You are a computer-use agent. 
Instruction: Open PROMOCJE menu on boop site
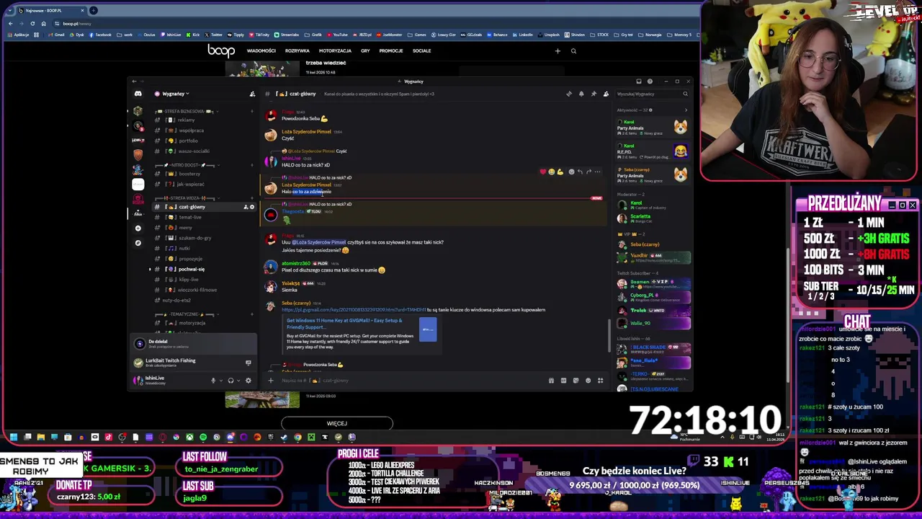(x=391, y=51)
